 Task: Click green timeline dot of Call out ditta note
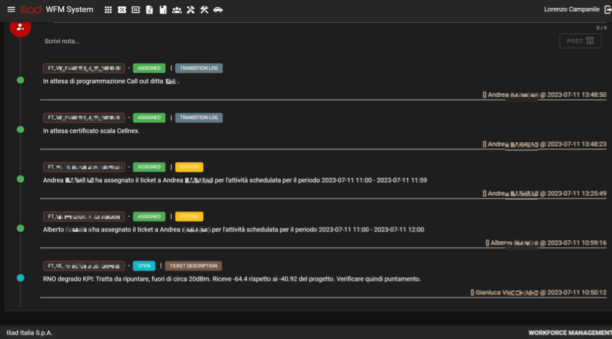(x=21, y=80)
